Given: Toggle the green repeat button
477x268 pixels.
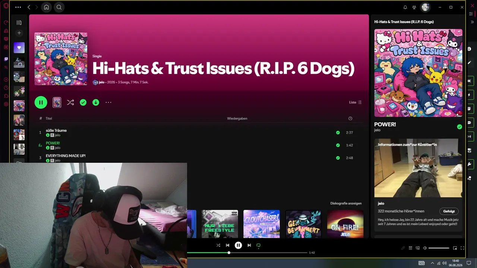Looking at the screenshot, I should click(258, 245).
